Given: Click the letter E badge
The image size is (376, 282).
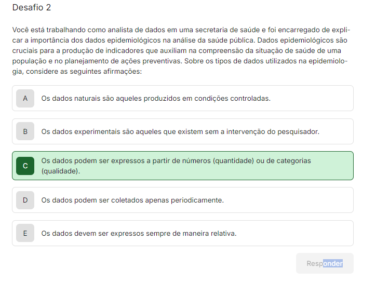Looking at the screenshot, I should pyautogui.click(x=25, y=233).
